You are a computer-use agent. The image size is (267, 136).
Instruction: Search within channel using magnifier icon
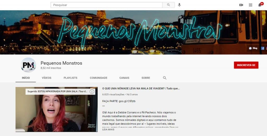[x=165, y=78]
